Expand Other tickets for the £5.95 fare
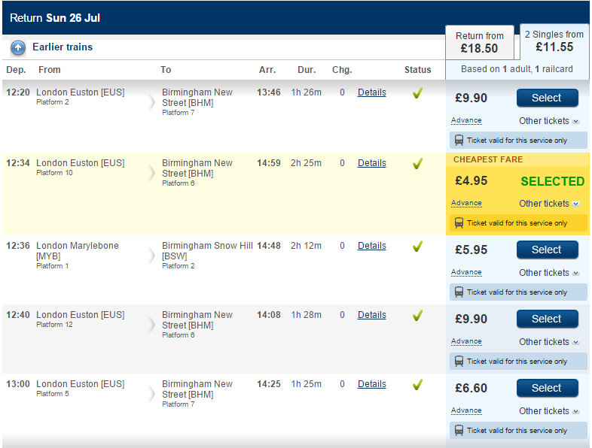 click(549, 273)
